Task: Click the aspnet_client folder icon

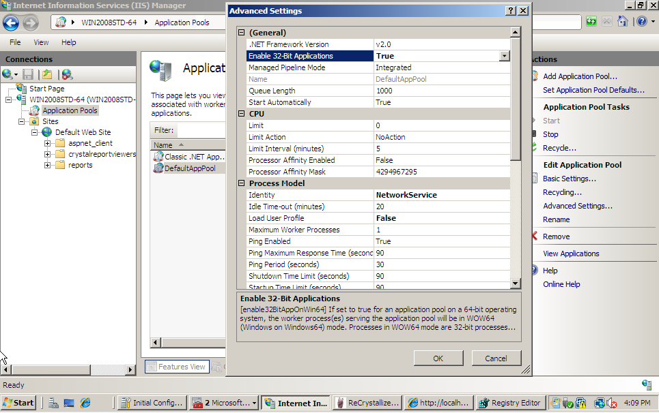Action: click(60, 143)
